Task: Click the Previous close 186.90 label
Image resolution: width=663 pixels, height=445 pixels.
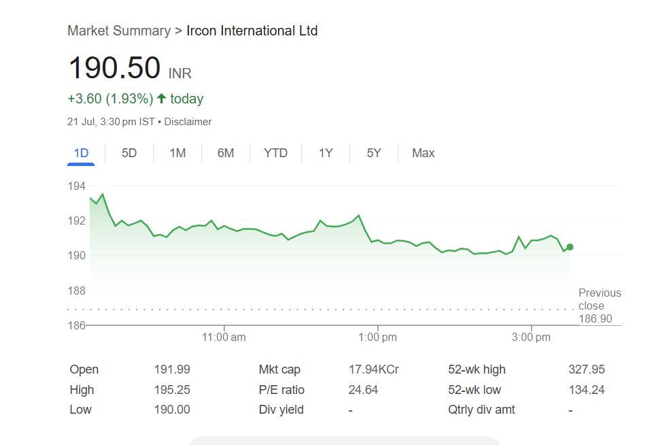Action: pos(599,306)
